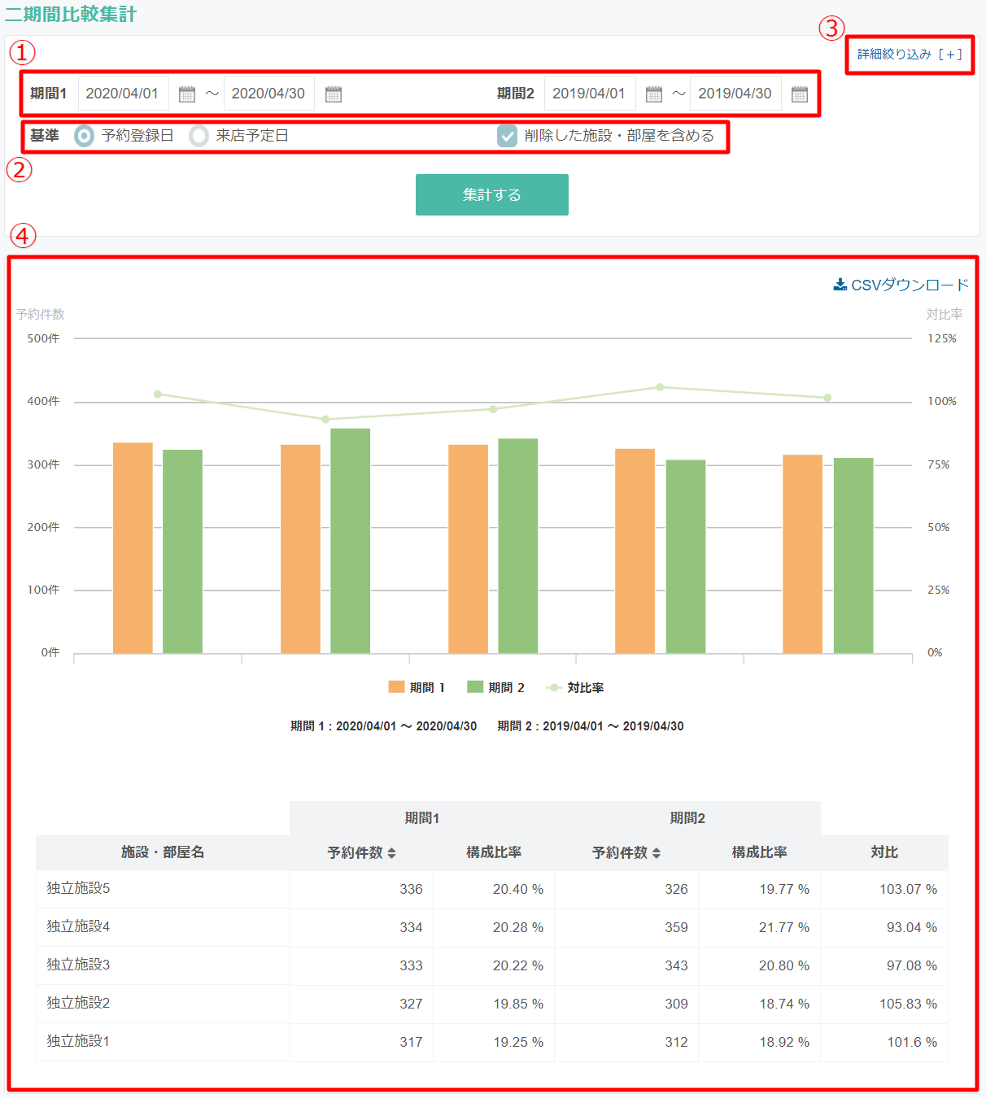Click the 期間1 start date field 2020/04/01
Viewport: 986px width, 1098px height.
(x=124, y=94)
